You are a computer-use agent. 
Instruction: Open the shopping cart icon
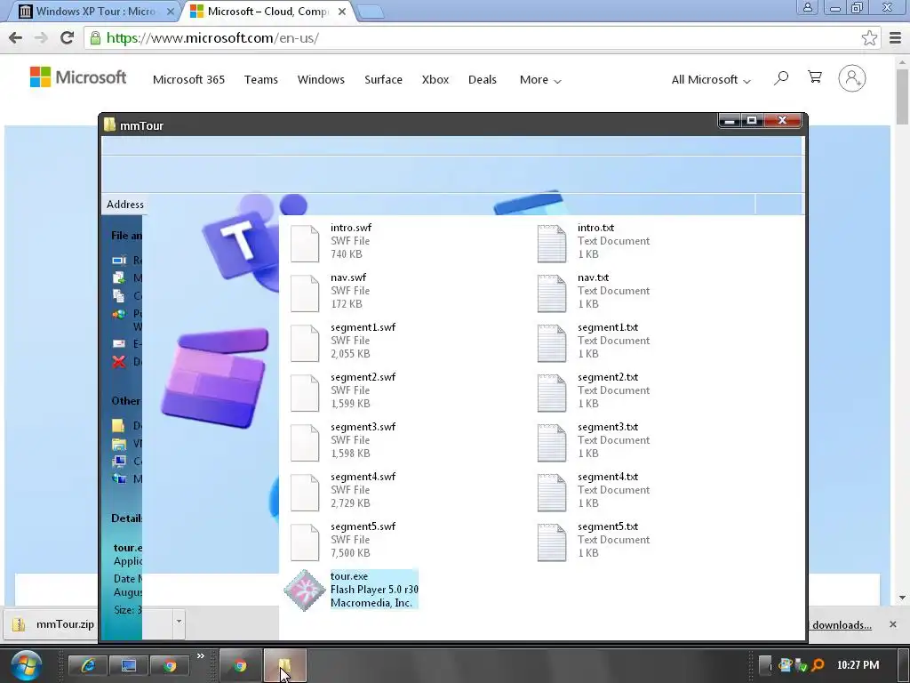click(815, 77)
